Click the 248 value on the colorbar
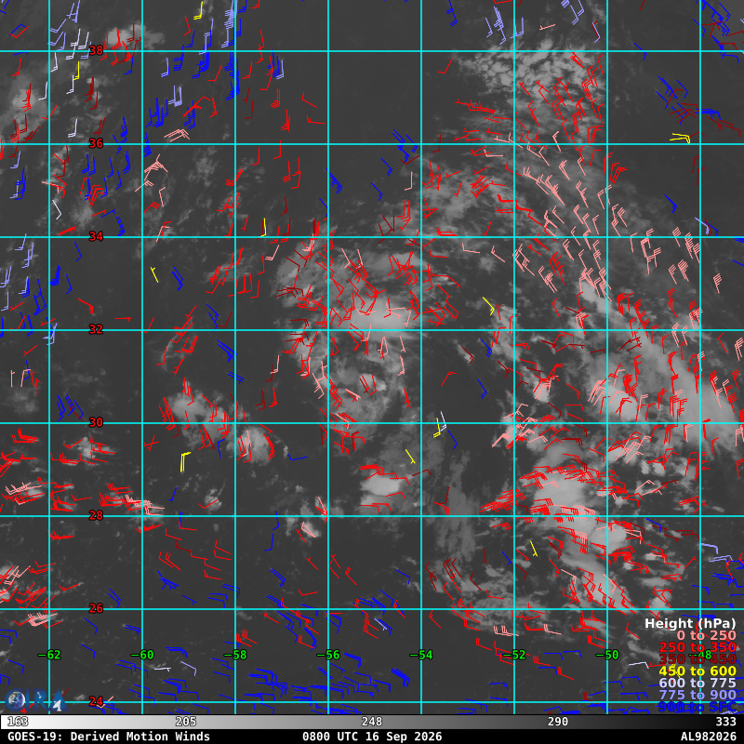 click(x=371, y=722)
